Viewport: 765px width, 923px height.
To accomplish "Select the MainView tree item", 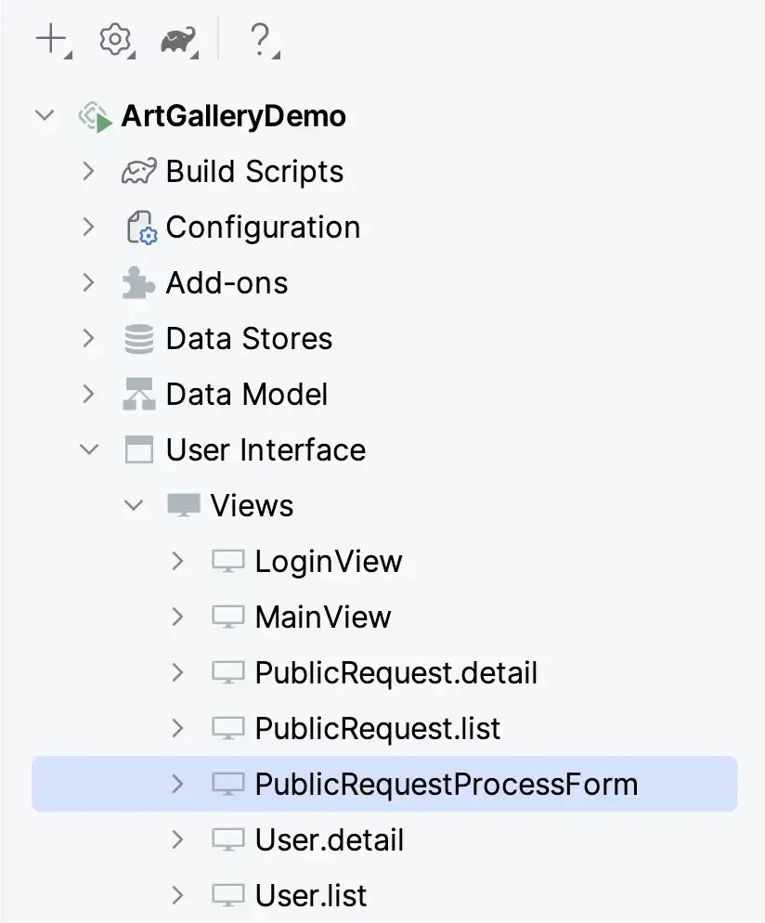I will [323, 617].
